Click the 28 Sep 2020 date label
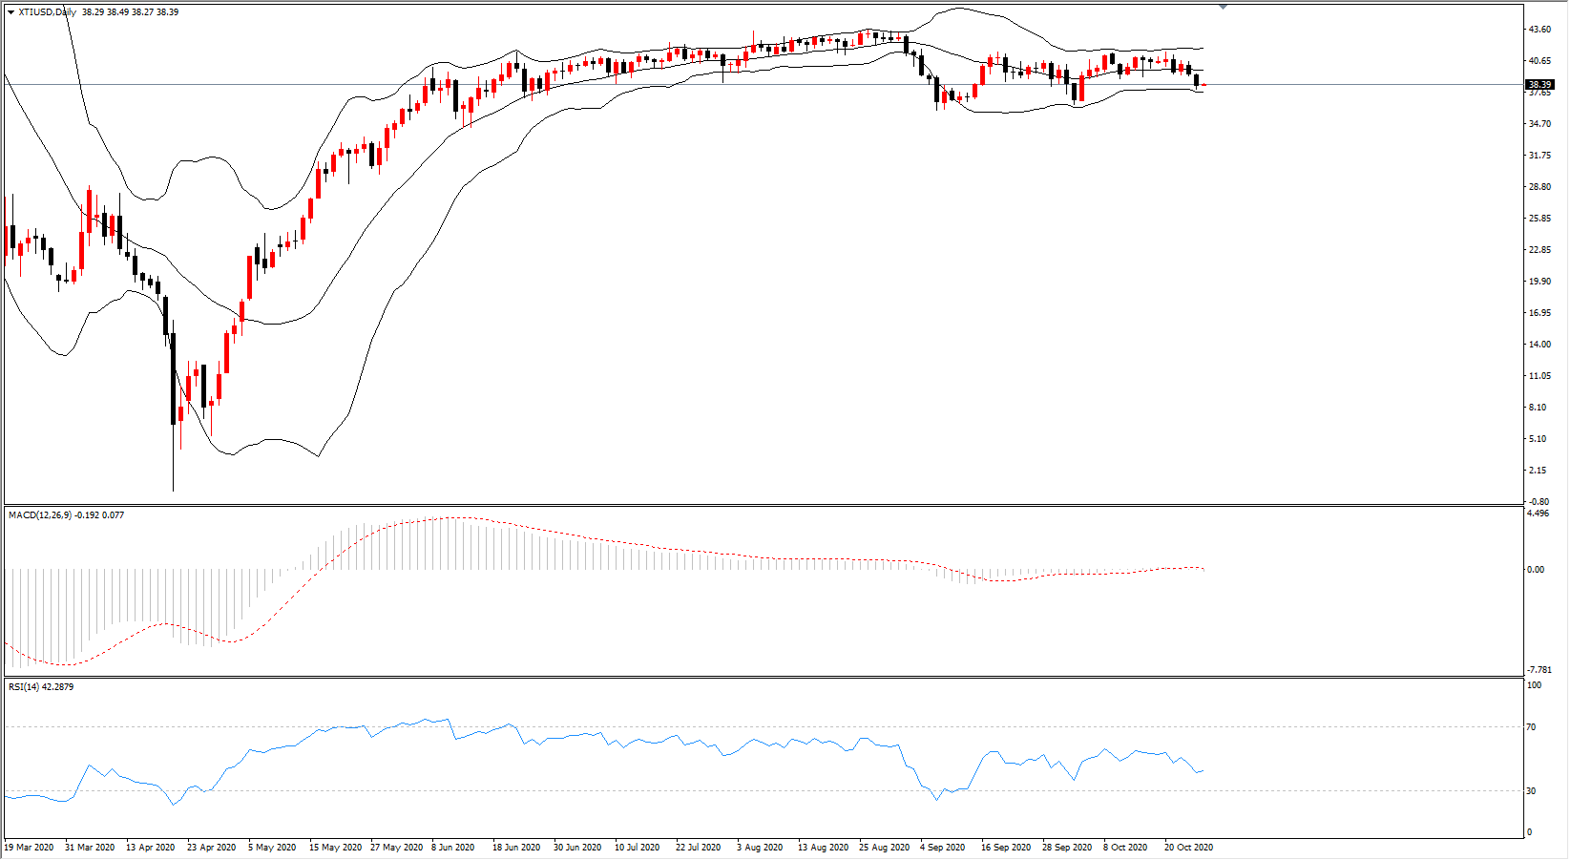Screen dimensions: 1569x860 pos(1067,848)
